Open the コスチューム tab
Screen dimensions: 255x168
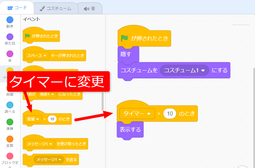click(x=56, y=9)
